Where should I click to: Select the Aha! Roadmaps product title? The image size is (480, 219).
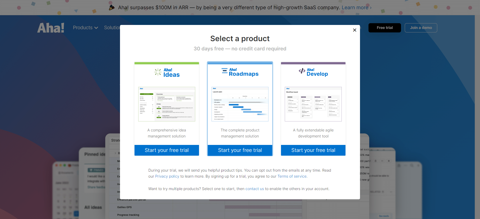[x=244, y=72]
